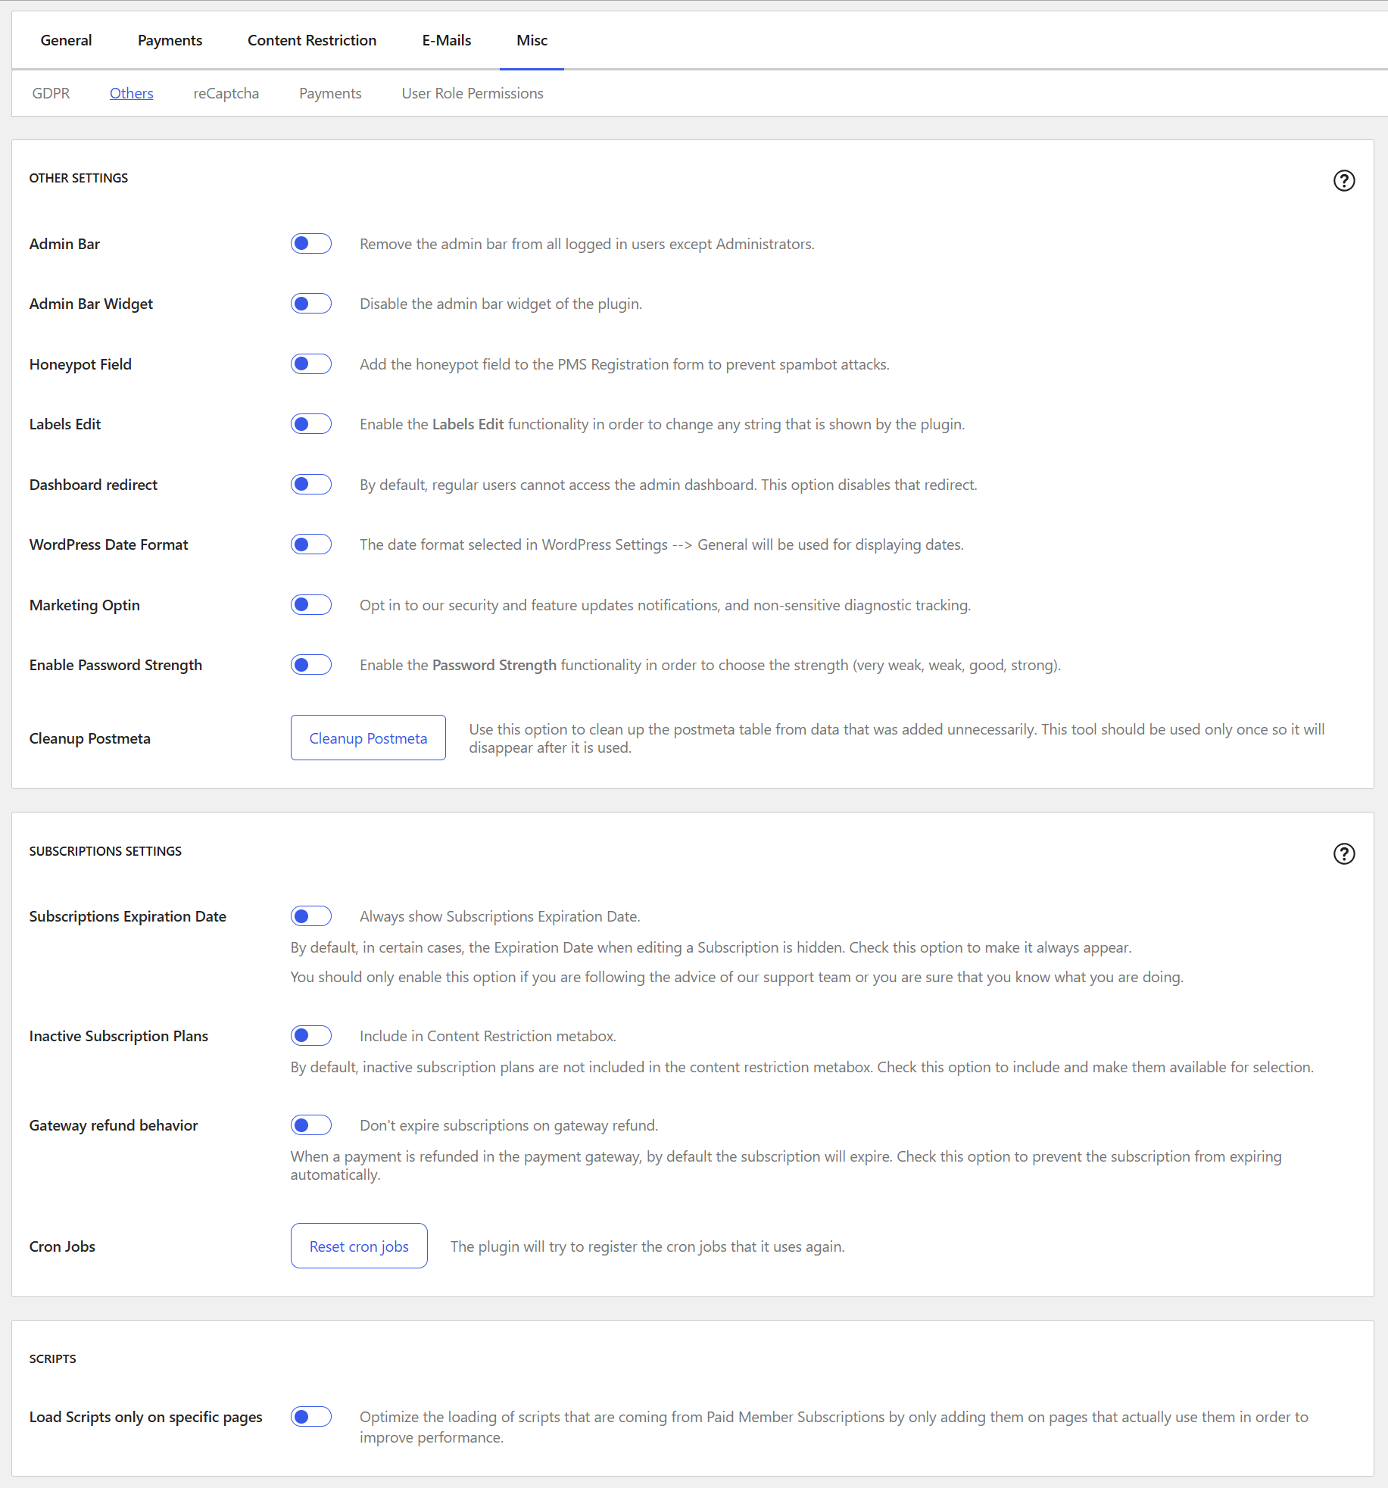The width and height of the screenshot is (1388, 1488).
Task: Open help for Subscriptions Settings section
Action: (x=1343, y=853)
